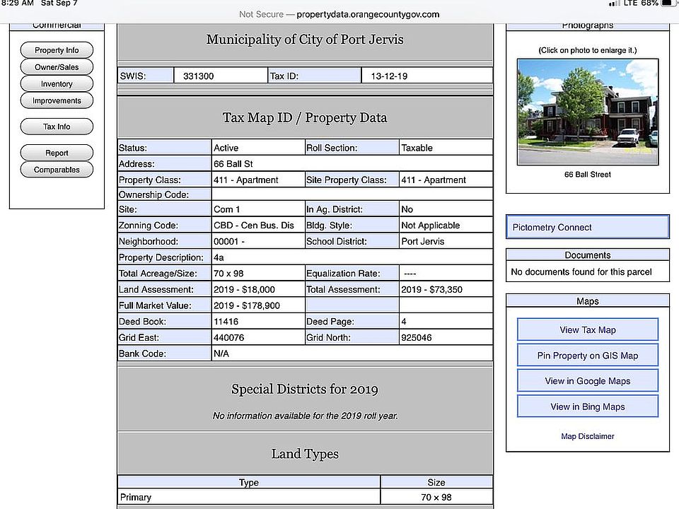Open the Tax Info page

click(57, 127)
